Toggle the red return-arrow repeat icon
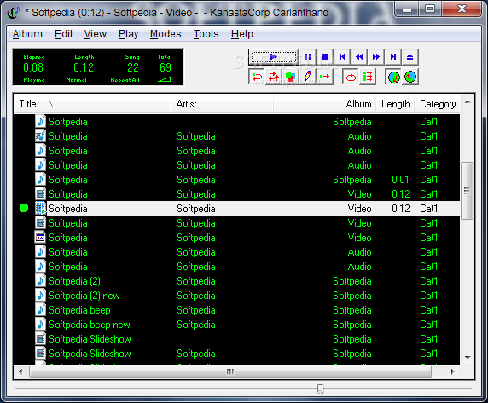This screenshot has height=403, width=488. tap(257, 77)
